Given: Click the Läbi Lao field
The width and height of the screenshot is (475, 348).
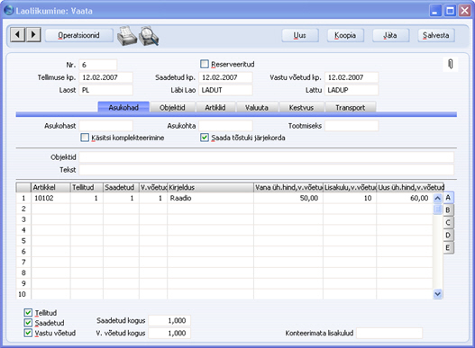Looking at the screenshot, I should pos(225,90).
